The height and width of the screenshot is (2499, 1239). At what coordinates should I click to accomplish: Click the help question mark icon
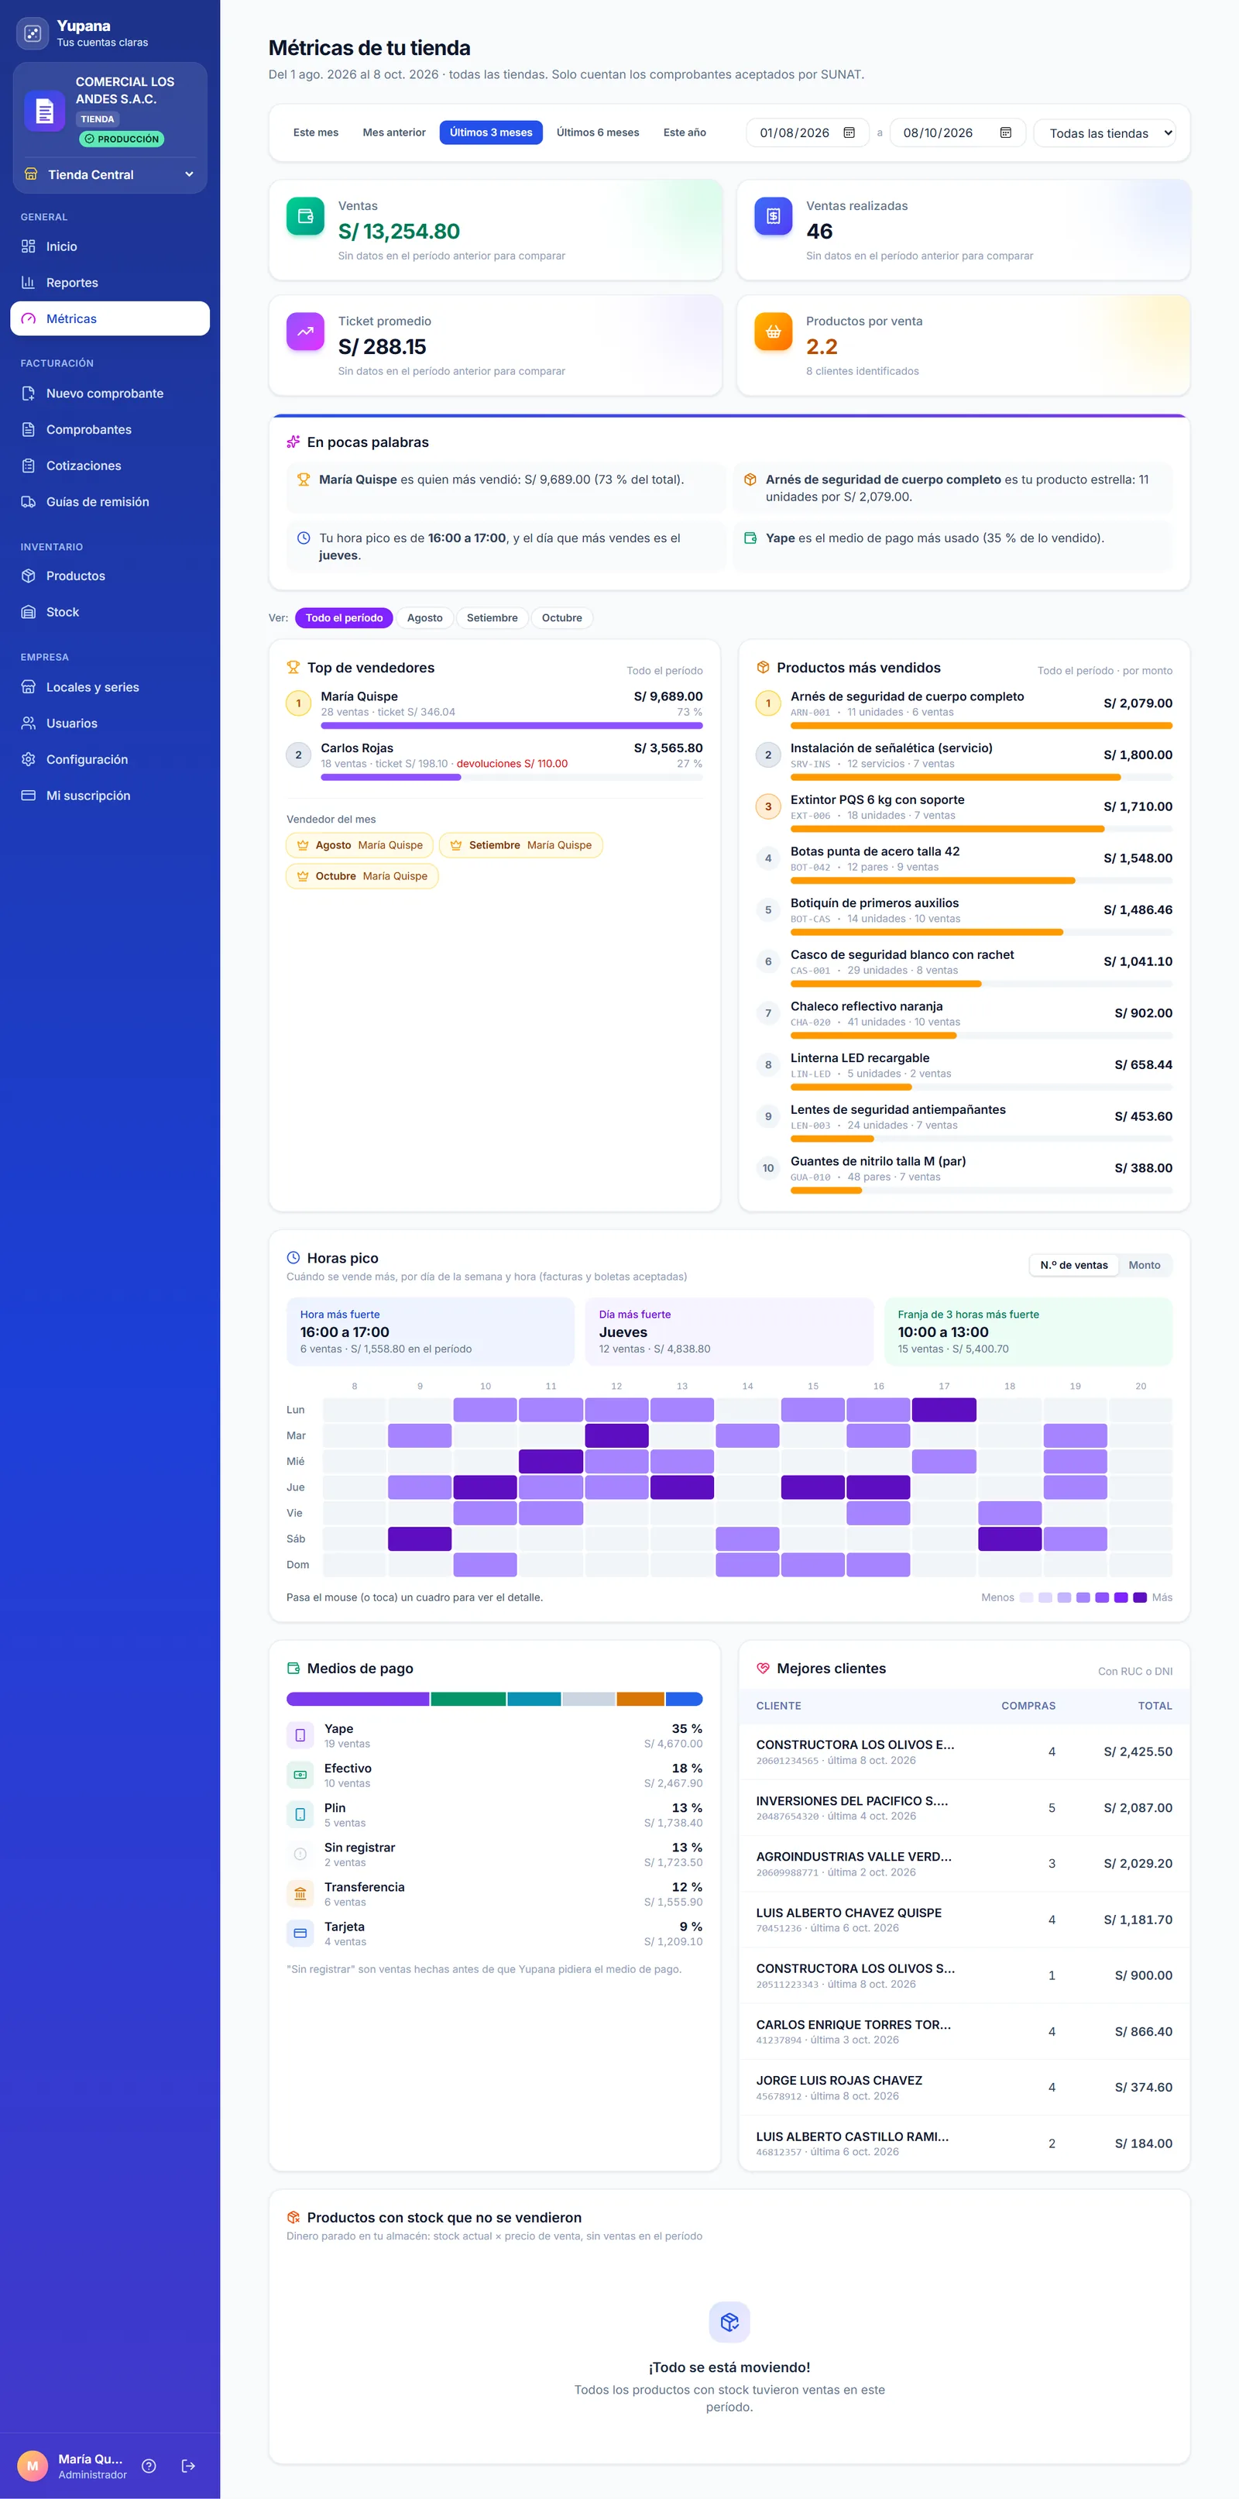click(149, 2465)
